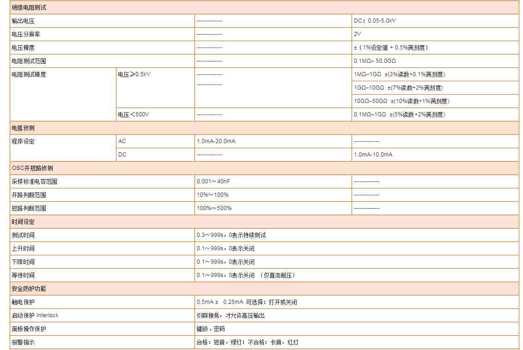
Task: Select the 短路判断范围 label
Action: (x=29, y=208)
